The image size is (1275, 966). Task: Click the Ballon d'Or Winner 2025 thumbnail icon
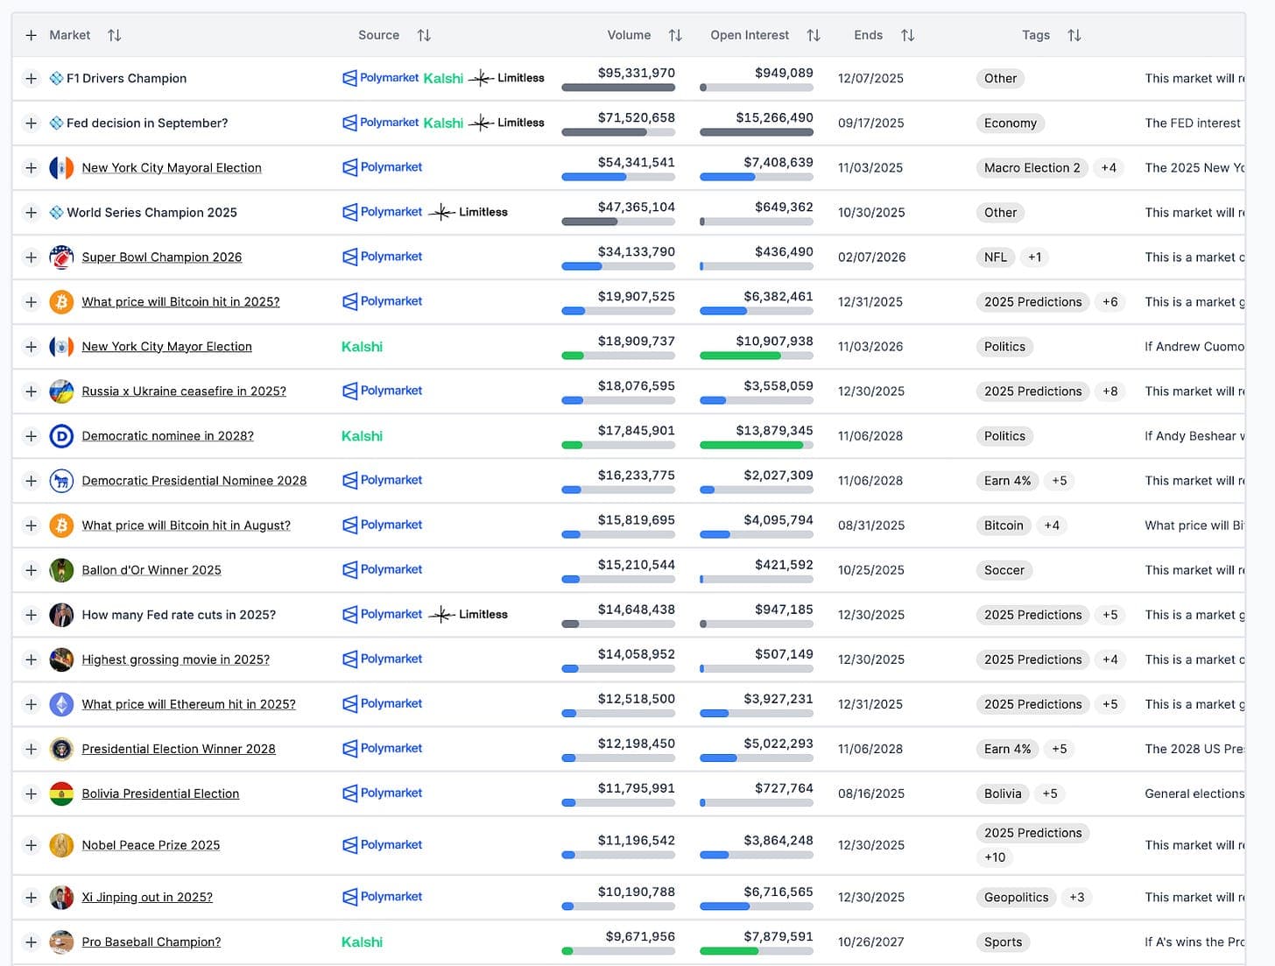coord(61,570)
